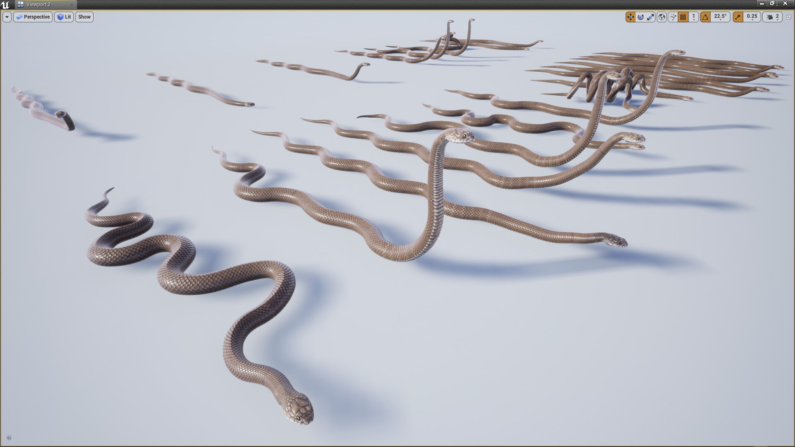Switch projection using the Perspective button
795x447 pixels.
click(33, 17)
